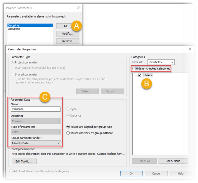Click into the parameter Name field

pos(36,109)
